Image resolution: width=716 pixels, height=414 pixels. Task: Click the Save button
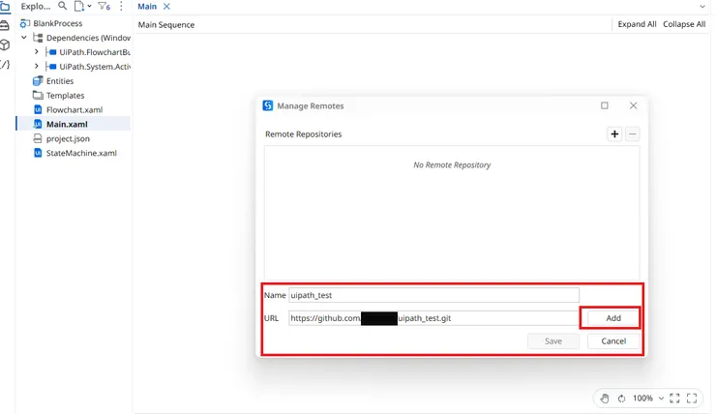(553, 340)
